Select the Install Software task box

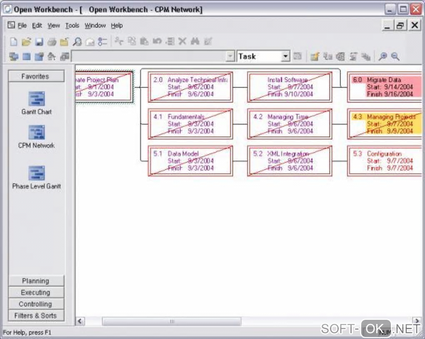click(x=290, y=87)
